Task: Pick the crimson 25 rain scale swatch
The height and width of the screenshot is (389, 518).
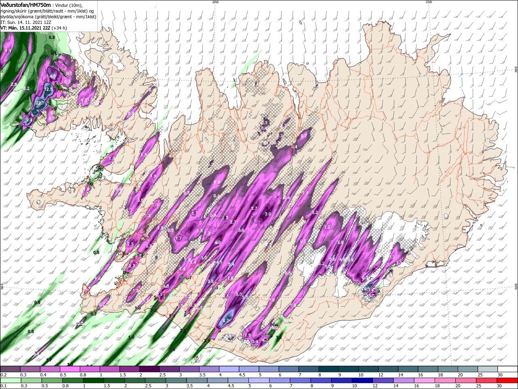Action: coord(486,380)
